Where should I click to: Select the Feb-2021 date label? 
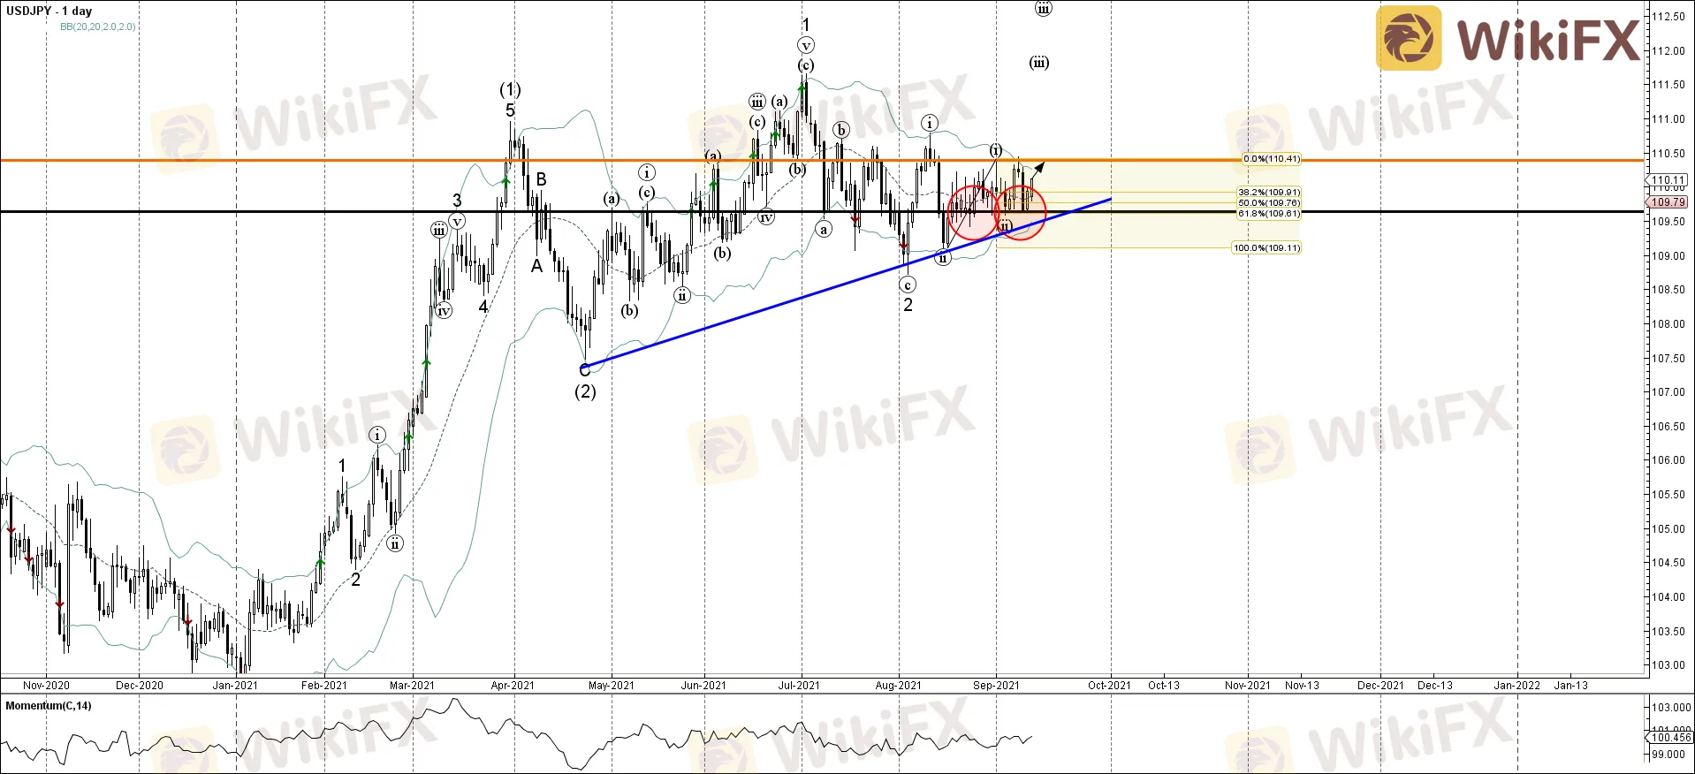323,686
